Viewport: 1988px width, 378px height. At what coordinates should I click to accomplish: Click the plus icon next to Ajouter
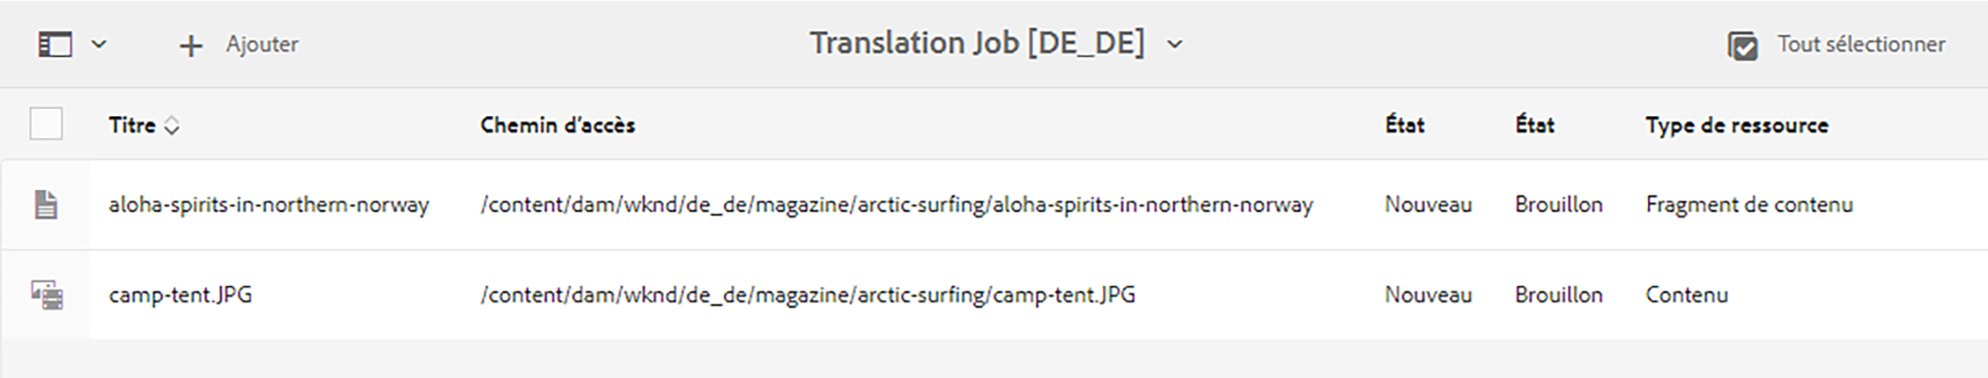click(190, 45)
